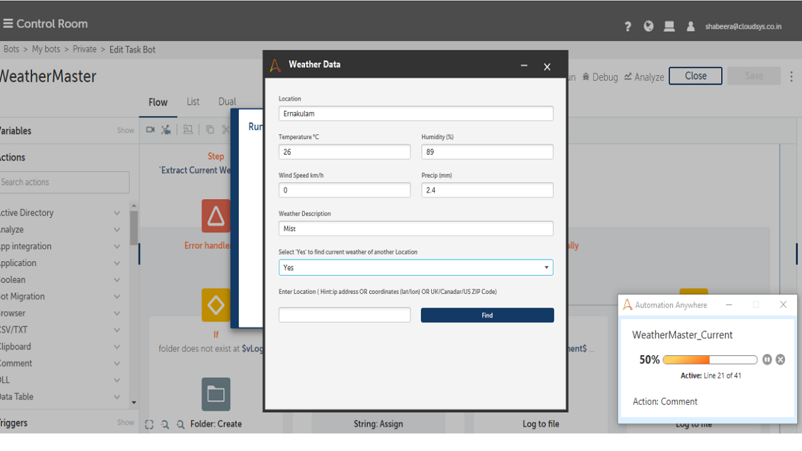The image size is (802, 451).
Task: Stop the bot with the X icon
Action: pos(780,360)
